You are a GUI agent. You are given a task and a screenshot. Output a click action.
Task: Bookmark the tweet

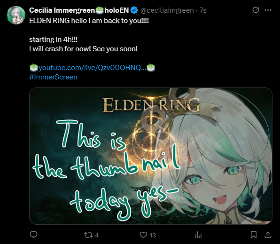point(254,235)
